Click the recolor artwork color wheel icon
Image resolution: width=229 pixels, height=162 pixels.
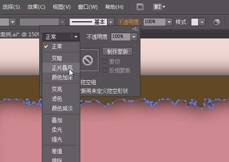217,22
